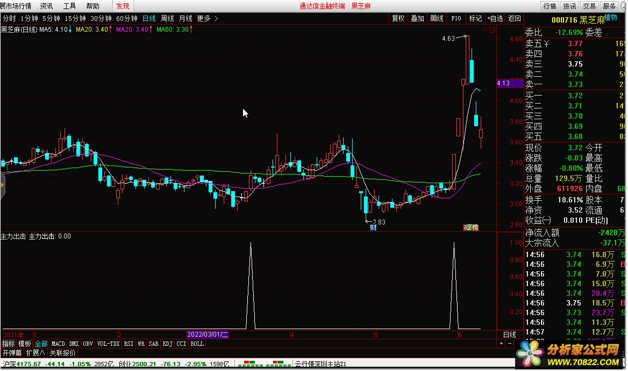Viewport: 628px width, 371px height.
Task: Switch indicator to DMI
Action: point(74,344)
